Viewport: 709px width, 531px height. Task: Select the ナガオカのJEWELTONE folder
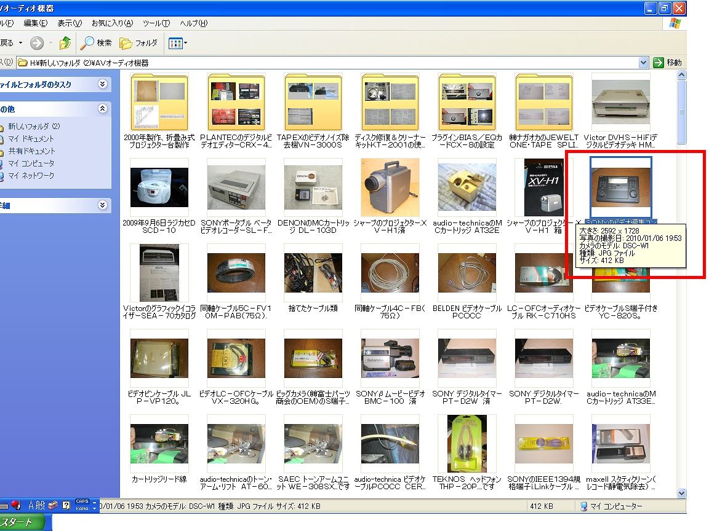point(543,103)
